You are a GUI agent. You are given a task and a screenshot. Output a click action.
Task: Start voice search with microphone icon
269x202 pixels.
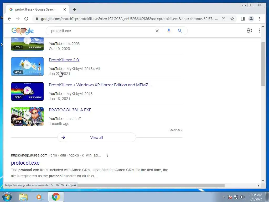(x=169, y=31)
